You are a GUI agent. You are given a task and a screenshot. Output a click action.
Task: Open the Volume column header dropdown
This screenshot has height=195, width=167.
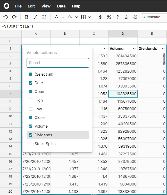click(134, 49)
